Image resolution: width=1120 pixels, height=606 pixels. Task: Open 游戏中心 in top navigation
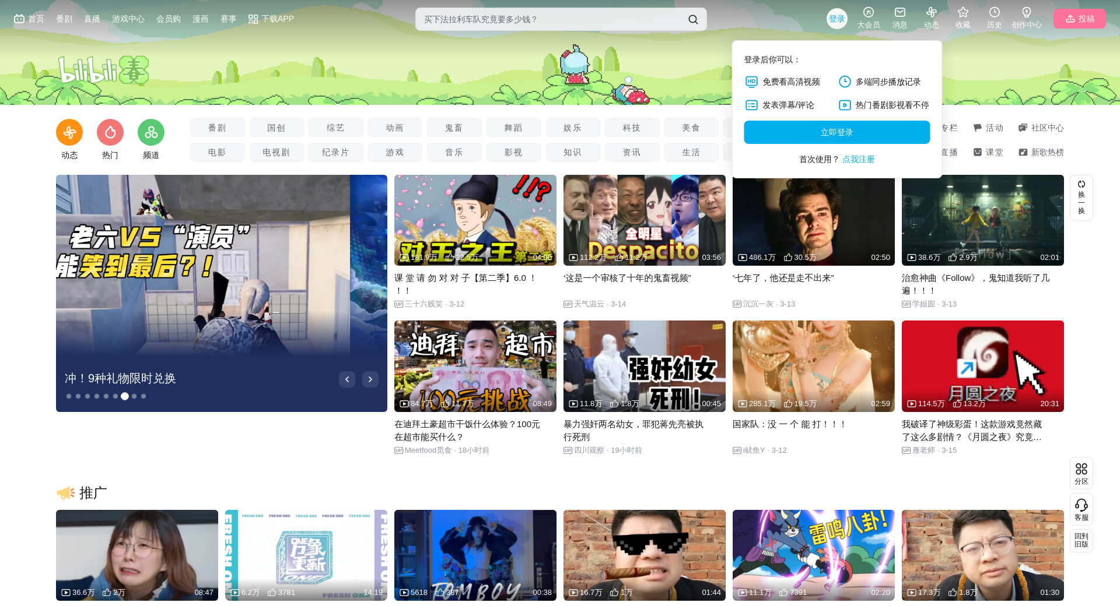128,19
